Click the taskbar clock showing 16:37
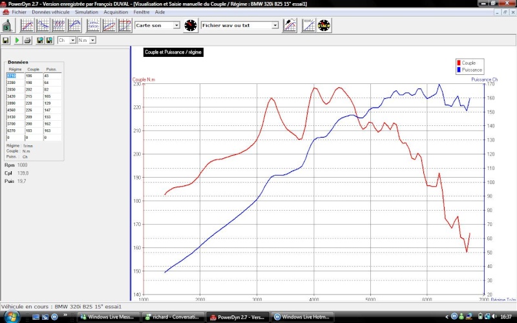 coord(506,317)
